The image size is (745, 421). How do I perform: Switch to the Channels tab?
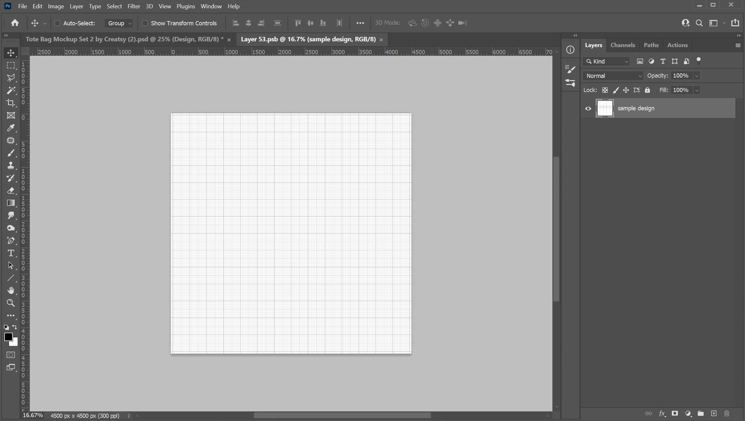(x=622, y=45)
